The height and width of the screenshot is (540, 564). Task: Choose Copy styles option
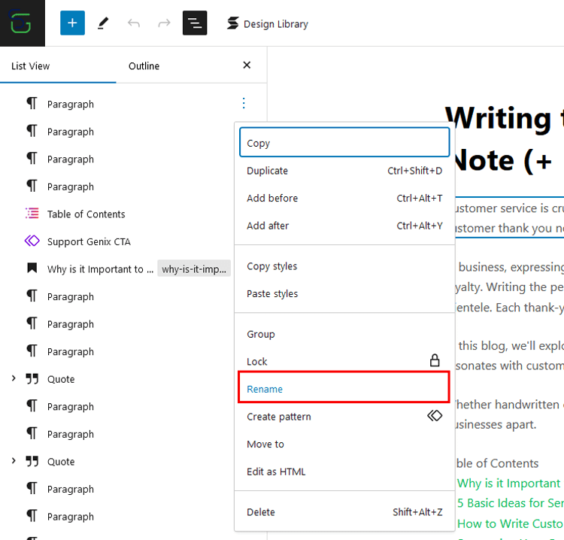point(344,266)
